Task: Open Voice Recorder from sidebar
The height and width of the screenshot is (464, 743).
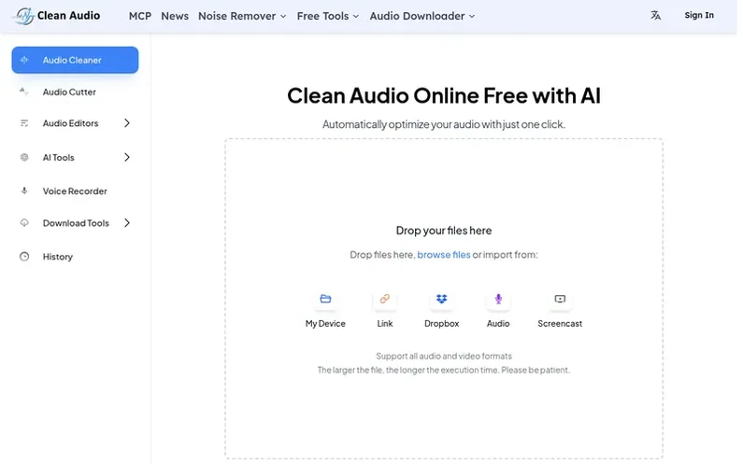Action: point(75,191)
